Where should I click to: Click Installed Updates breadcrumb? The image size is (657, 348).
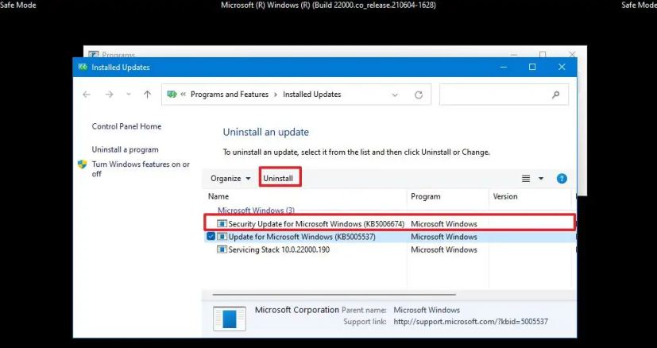pos(311,95)
